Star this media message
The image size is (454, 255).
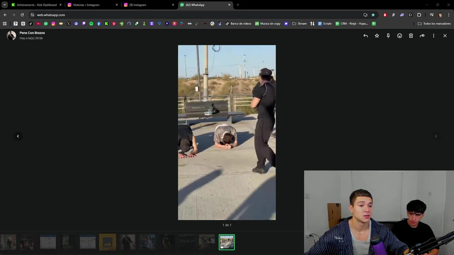tap(377, 36)
